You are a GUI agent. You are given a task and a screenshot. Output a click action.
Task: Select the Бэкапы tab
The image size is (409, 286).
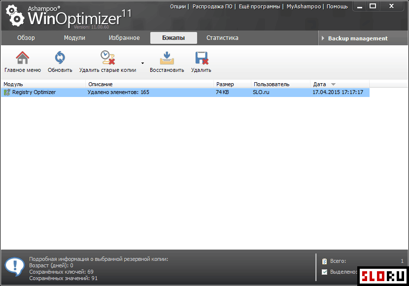pos(173,38)
